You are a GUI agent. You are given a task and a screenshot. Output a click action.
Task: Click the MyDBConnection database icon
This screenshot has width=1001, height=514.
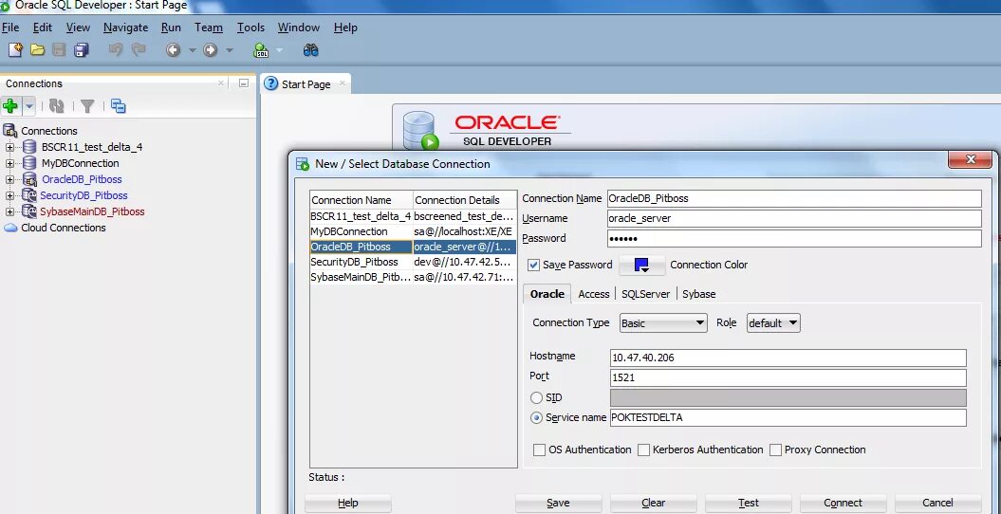tap(29, 163)
